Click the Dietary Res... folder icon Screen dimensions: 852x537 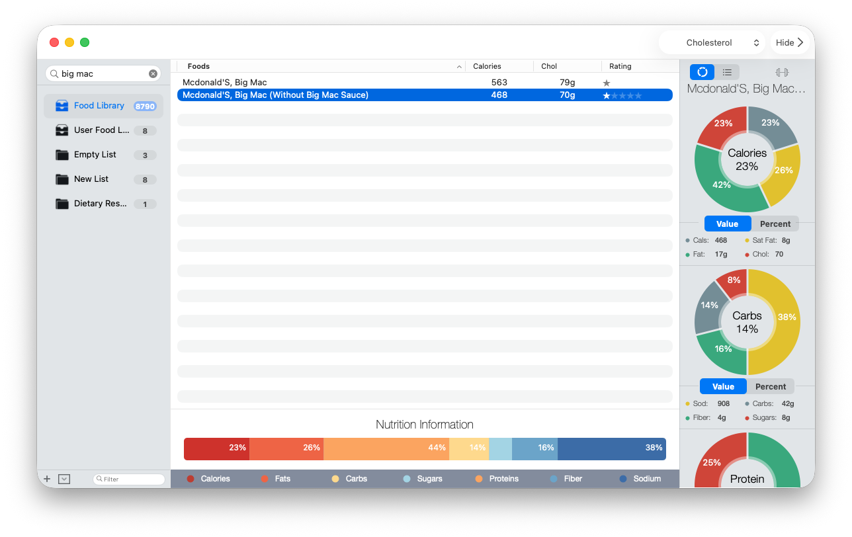[x=62, y=204]
